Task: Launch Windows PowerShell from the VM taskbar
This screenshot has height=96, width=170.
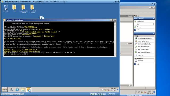Action: click(17, 90)
